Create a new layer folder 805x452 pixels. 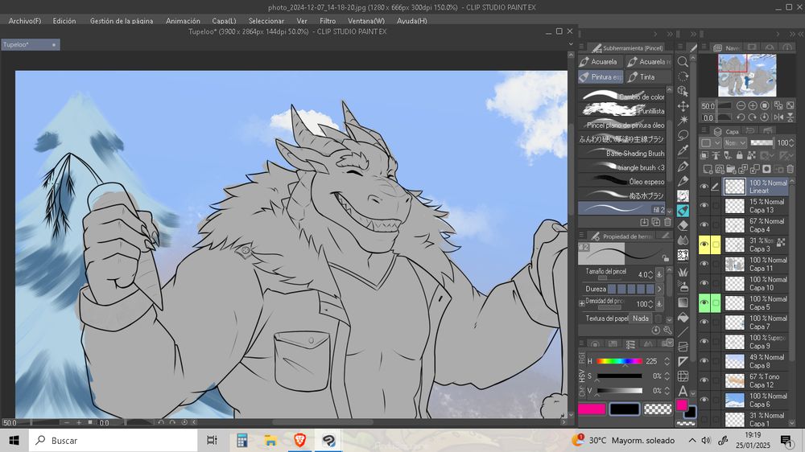(x=731, y=169)
